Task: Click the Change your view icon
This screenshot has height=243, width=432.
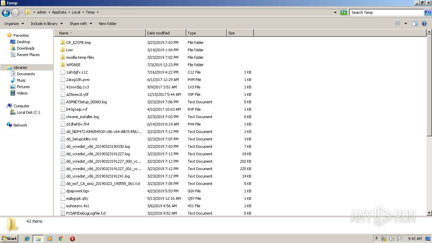Action: pos(398,24)
